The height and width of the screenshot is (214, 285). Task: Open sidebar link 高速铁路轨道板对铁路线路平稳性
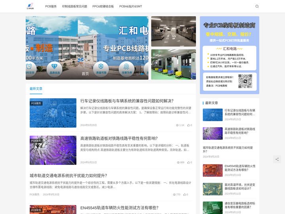[240, 131]
